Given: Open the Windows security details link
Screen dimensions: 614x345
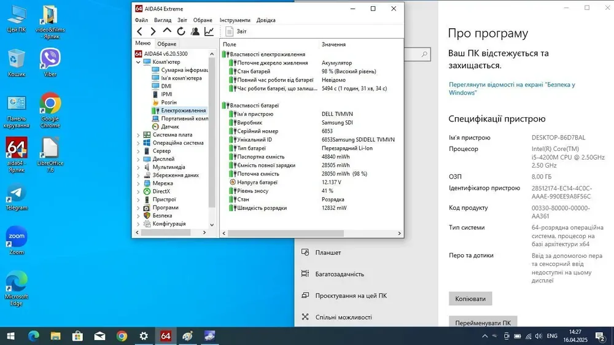Looking at the screenshot, I should 511,88.
